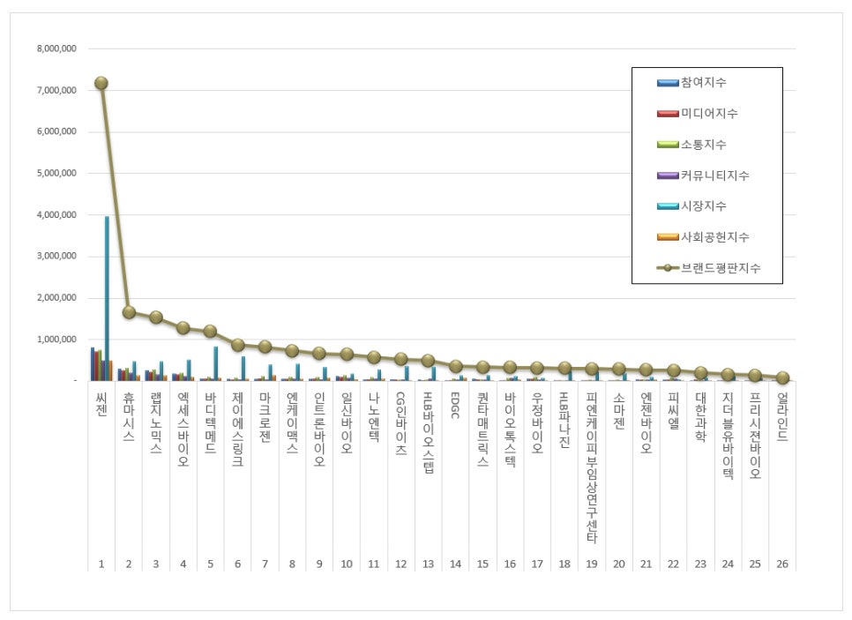Click the 우정바이오 category label

click(537, 422)
